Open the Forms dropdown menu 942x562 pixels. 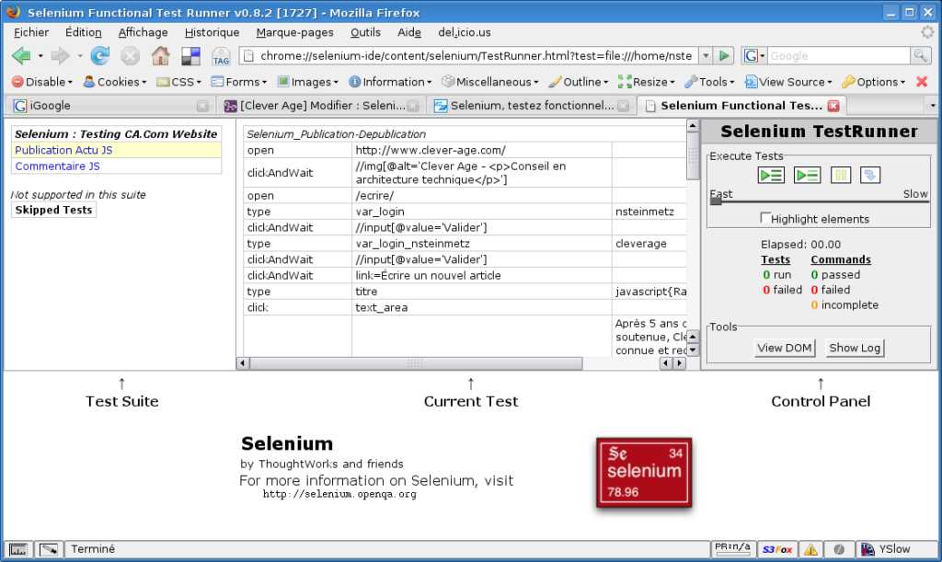[239, 82]
